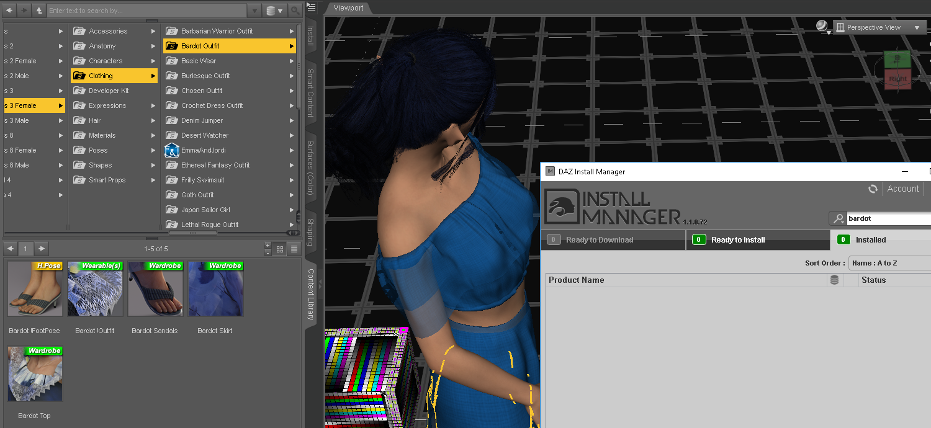Open the Shaping side tab
931x428 pixels.
[x=311, y=232]
